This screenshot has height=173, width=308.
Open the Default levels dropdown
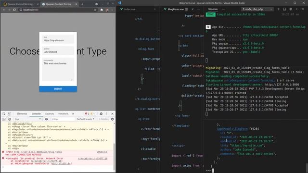pos(86,119)
